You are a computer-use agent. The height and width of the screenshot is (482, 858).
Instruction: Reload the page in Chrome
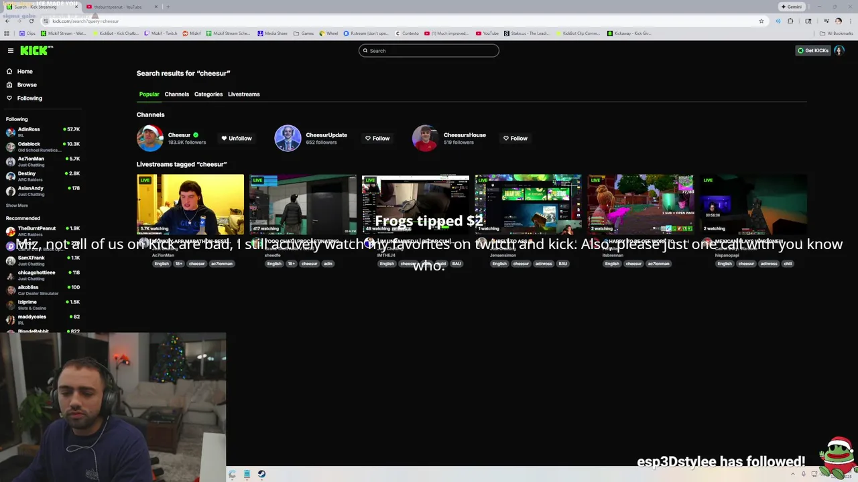(31, 21)
